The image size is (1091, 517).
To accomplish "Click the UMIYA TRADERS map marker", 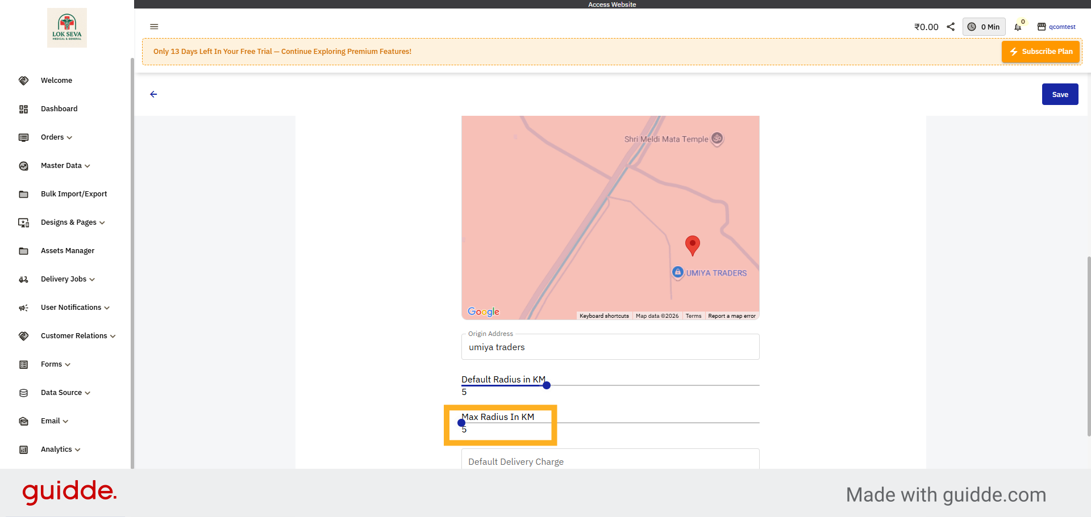I will click(678, 272).
